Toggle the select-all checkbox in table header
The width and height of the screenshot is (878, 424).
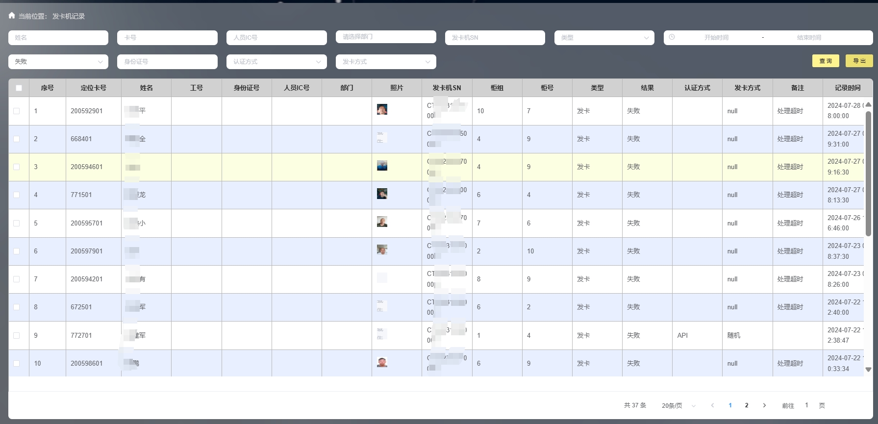click(x=19, y=88)
